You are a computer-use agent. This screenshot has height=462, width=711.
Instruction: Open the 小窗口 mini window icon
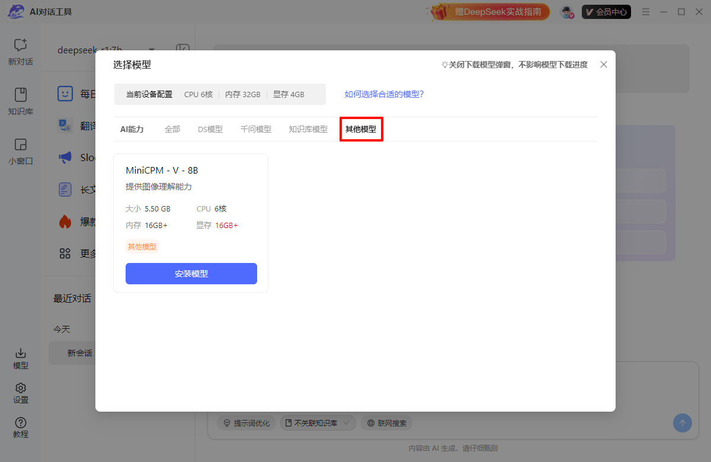(21, 145)
